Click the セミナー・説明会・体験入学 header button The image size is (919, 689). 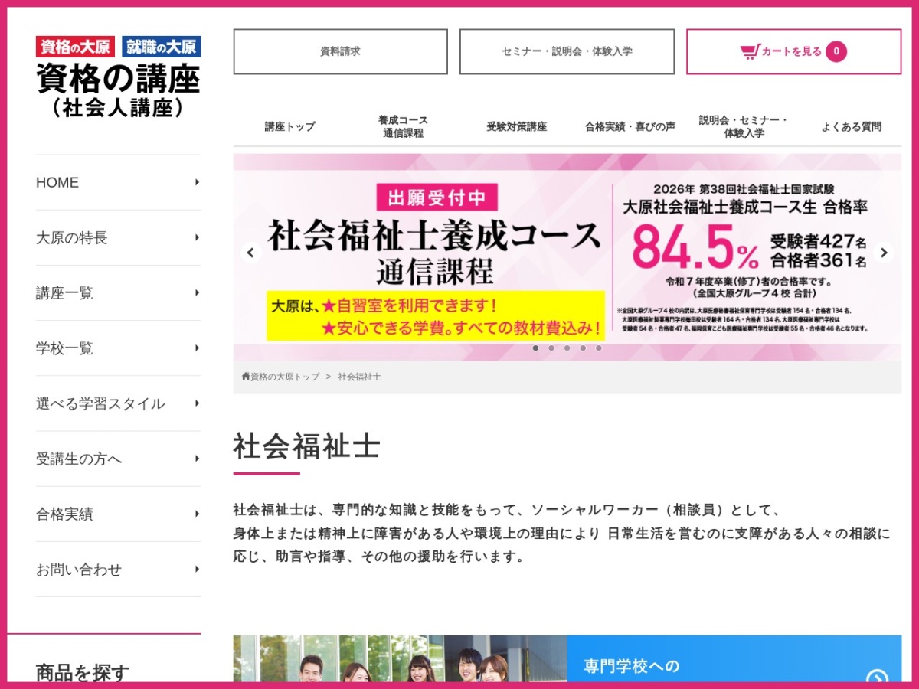[x=567, y=51]
